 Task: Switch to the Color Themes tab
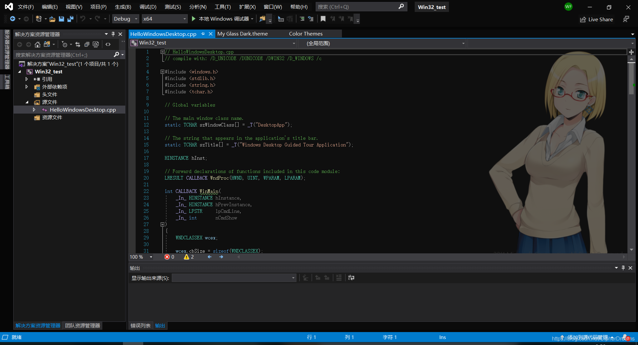pos(306,34)
